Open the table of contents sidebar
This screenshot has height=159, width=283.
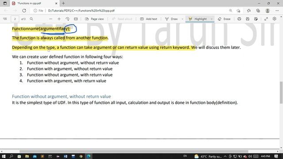tap(5, 19)
